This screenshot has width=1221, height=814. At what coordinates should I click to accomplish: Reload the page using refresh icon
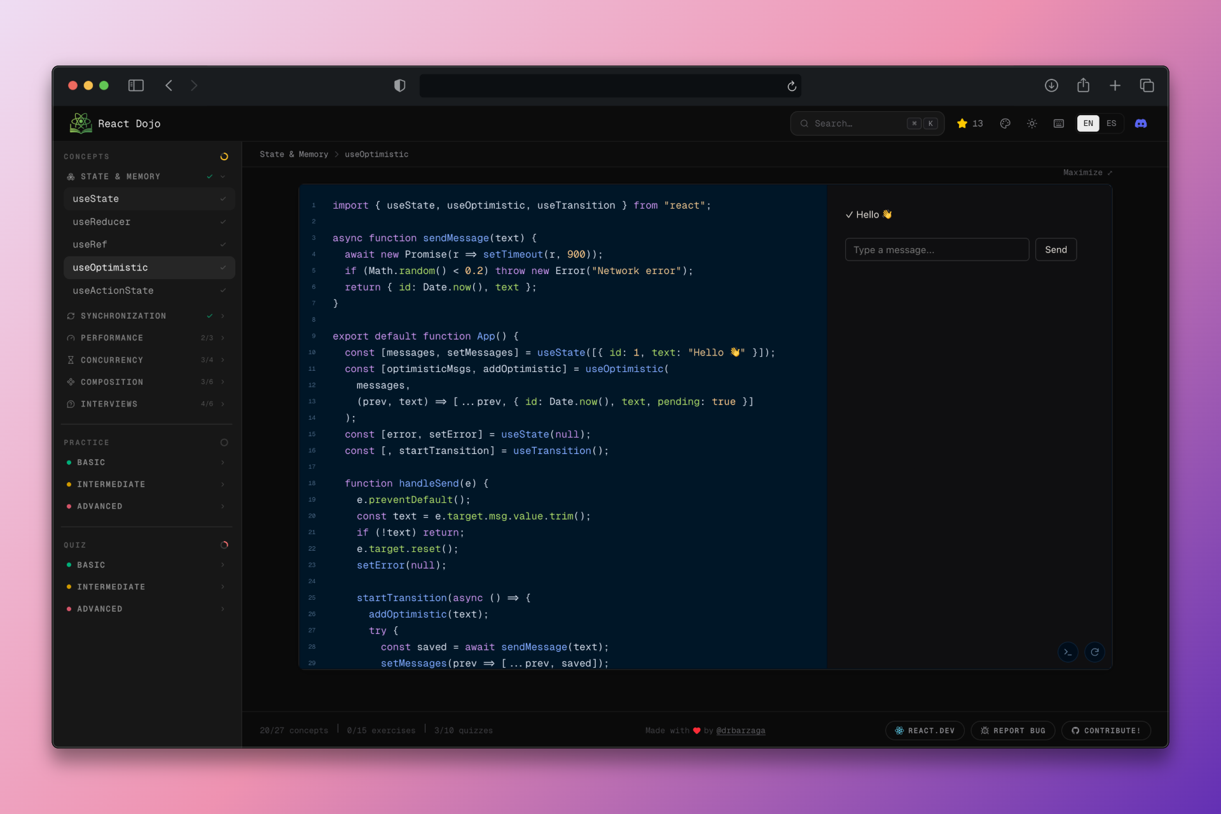click(792, 86)
